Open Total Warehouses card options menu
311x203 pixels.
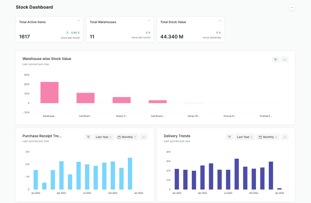pyautogui.click(x=149, y=21)
